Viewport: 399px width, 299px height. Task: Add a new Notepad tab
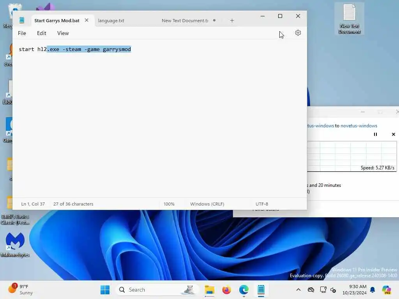tap(232, 21)
